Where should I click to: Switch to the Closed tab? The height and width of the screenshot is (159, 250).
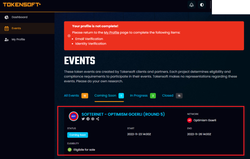pos(168,96)
